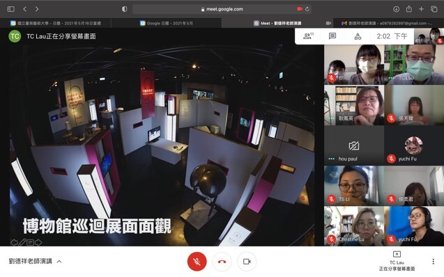Select 耿鳳英's video tile
Viewport: 444px width, 277px height.
pyautogui.click(x=354, y=105)
